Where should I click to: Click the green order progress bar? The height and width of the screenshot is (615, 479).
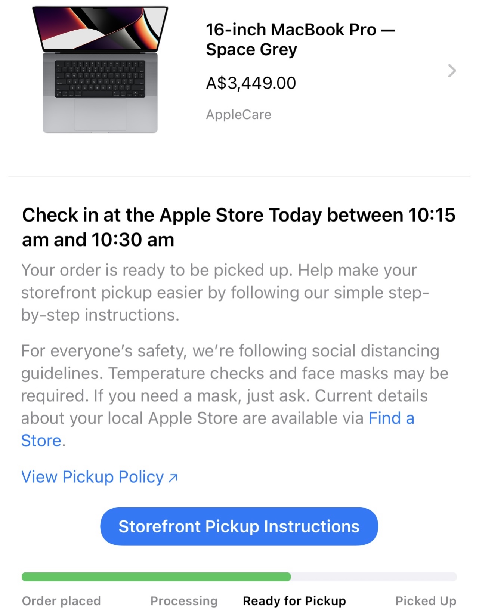click(x=156, y=577)
